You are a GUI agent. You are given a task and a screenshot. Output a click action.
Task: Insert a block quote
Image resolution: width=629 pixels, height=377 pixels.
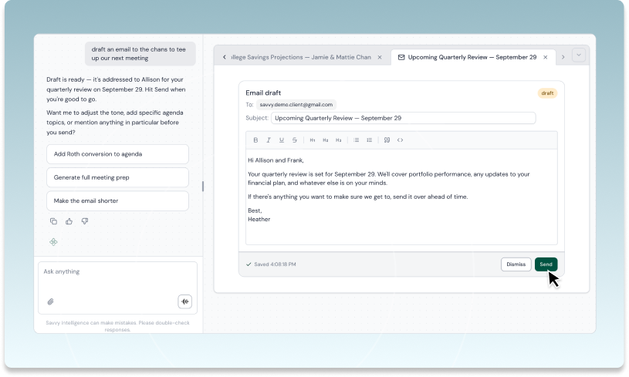pyautogui.click(x=387, y=140)
